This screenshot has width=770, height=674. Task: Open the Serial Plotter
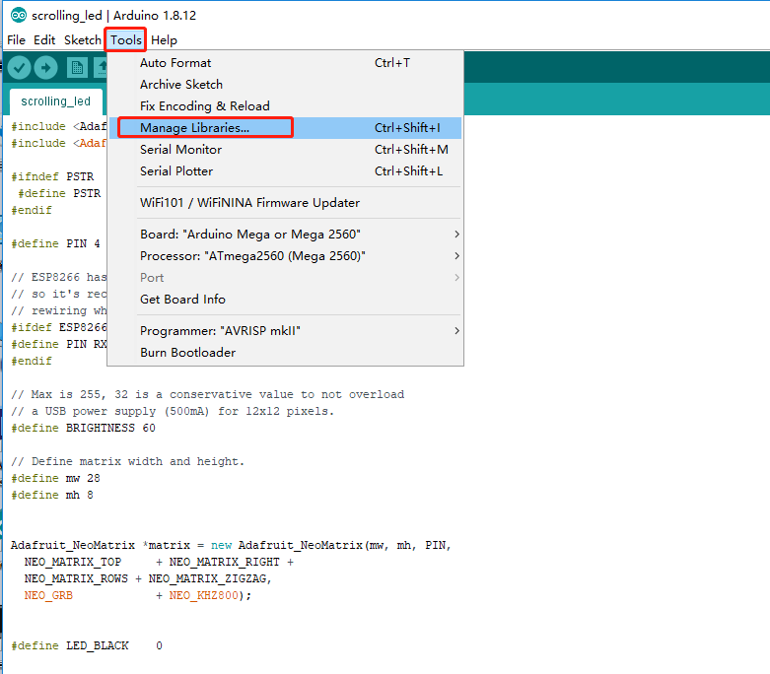[285, 170]
